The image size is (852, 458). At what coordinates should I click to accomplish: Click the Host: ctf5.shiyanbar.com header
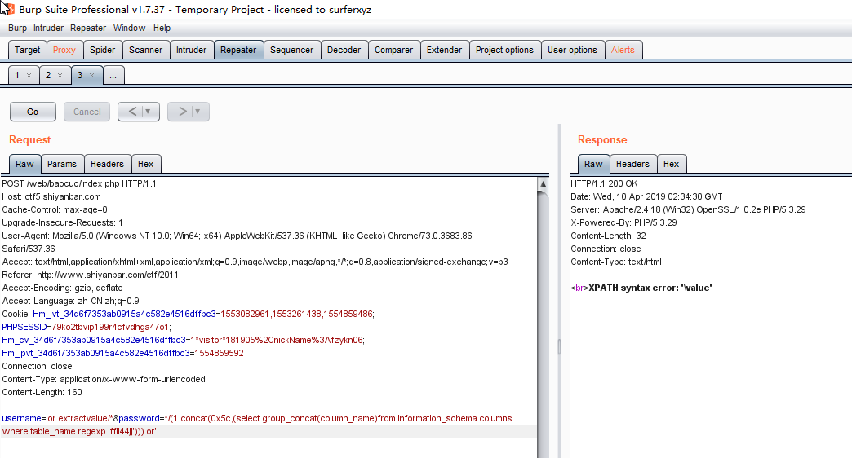pyautogui.click(x=51, y=196)
